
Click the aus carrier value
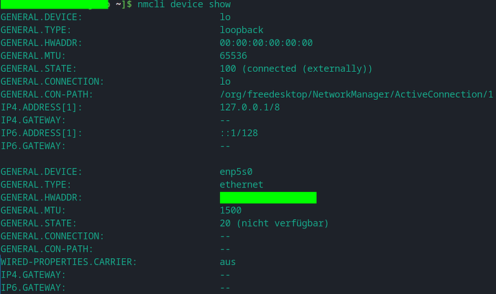228,262
